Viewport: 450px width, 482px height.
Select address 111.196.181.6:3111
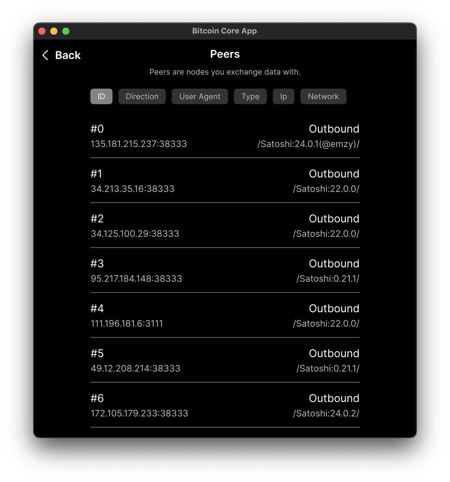pos(127,324)
